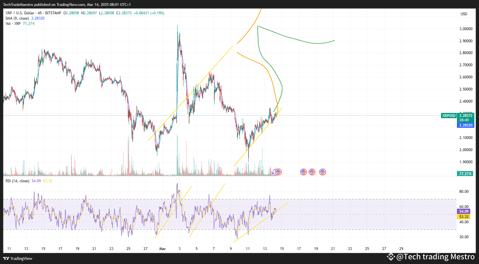Click the high value H2.28697 in the legend
Screen dimensions: 479x264
point(89,13)
